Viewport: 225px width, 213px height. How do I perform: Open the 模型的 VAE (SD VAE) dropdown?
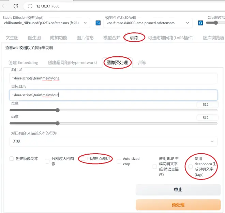pos(148,23)
